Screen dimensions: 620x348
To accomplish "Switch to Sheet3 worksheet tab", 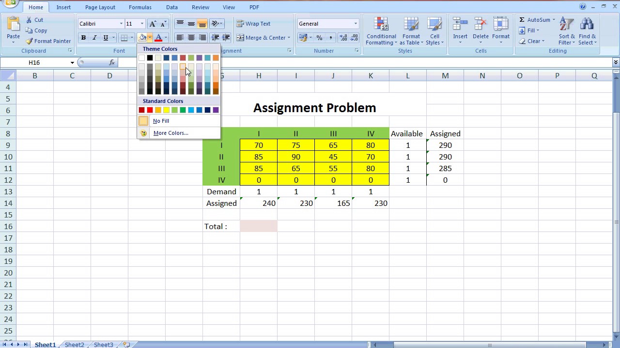I will [x=104, y=345].
